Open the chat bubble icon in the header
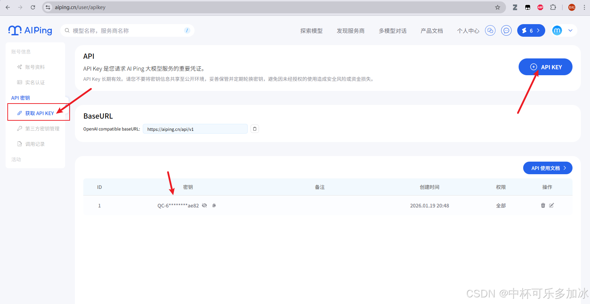Image resolution: width=590 pixels, height=304 pixels. tap(506, 31)
